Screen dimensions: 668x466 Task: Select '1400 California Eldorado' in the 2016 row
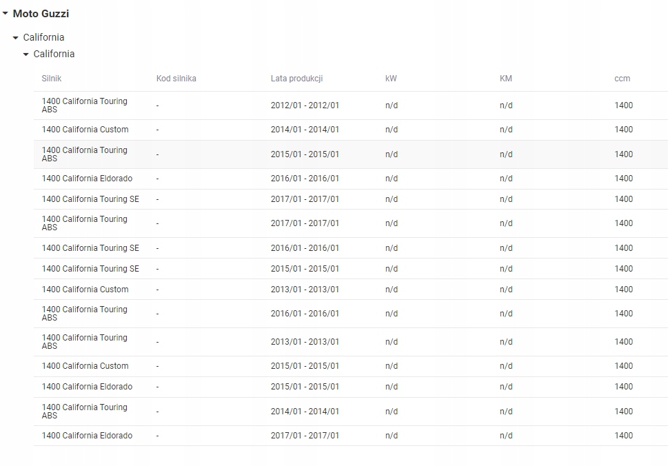87,179
